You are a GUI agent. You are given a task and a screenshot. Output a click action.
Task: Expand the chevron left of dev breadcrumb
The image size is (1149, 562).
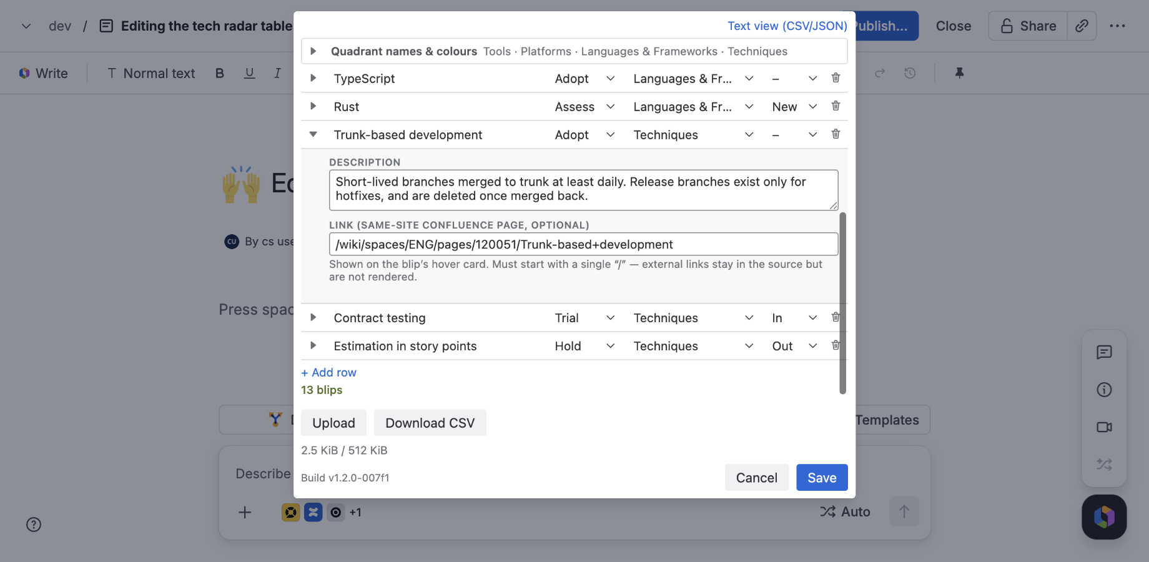point(26,26)
